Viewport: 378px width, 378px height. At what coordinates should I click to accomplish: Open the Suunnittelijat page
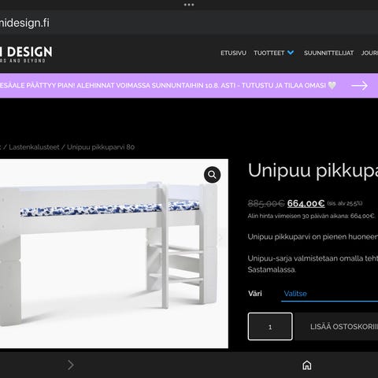tap(328, 53)
